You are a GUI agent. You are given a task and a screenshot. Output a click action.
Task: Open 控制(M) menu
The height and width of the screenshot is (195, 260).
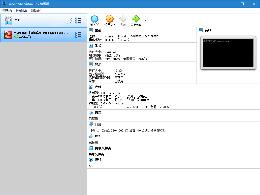21,11
